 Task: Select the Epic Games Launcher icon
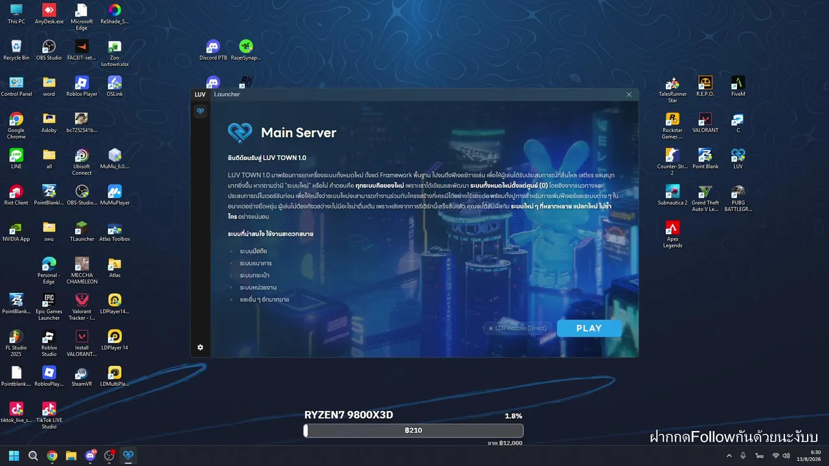(49, 307)
